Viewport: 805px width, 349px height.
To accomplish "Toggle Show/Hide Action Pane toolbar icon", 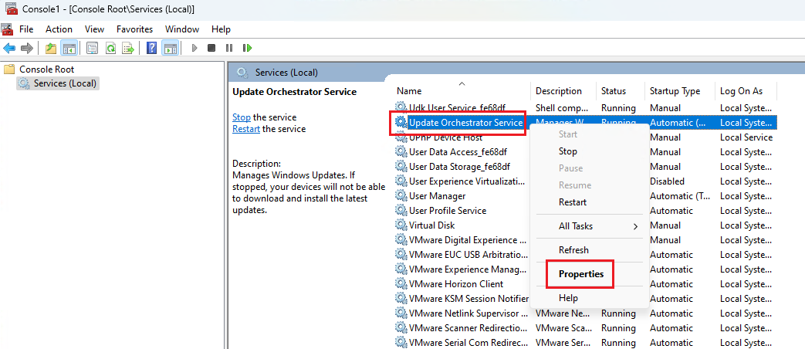I will [x=170, y=48].
